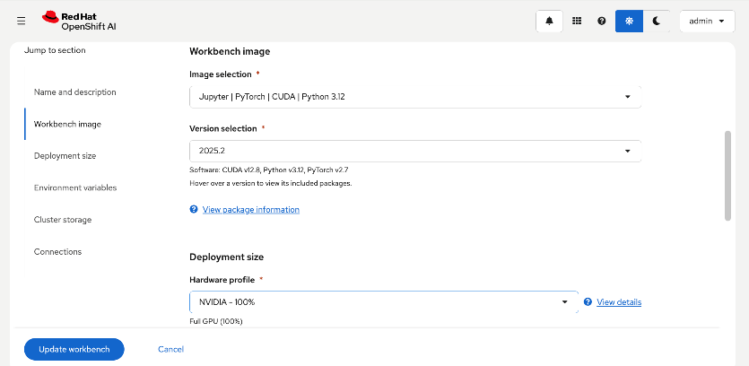Image resolution: width=749 pixels, height=366 pixels.
Task: Jump to Name and description section
Action: (x=75, y=91)
